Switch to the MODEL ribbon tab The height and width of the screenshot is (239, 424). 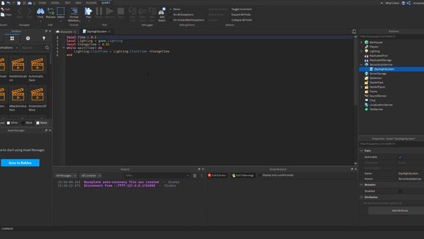click(x=55, y=3)
